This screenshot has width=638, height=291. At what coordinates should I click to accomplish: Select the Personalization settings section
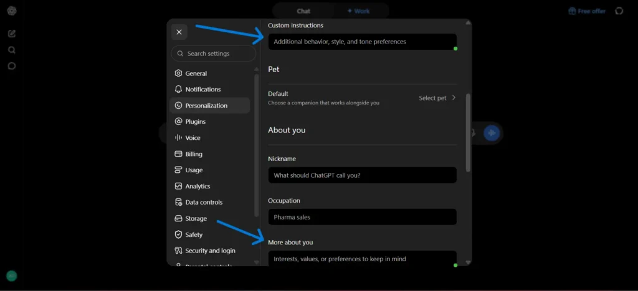point(210,106)
